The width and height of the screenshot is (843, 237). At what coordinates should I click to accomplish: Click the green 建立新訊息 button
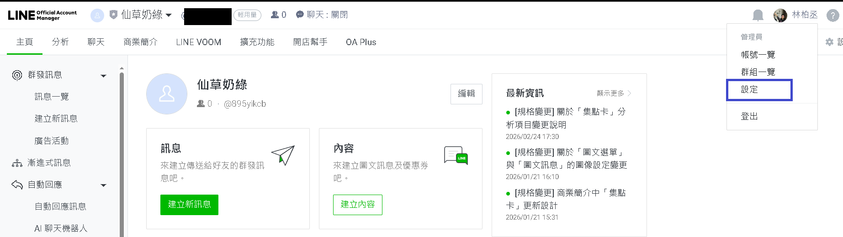click(189, 205)
